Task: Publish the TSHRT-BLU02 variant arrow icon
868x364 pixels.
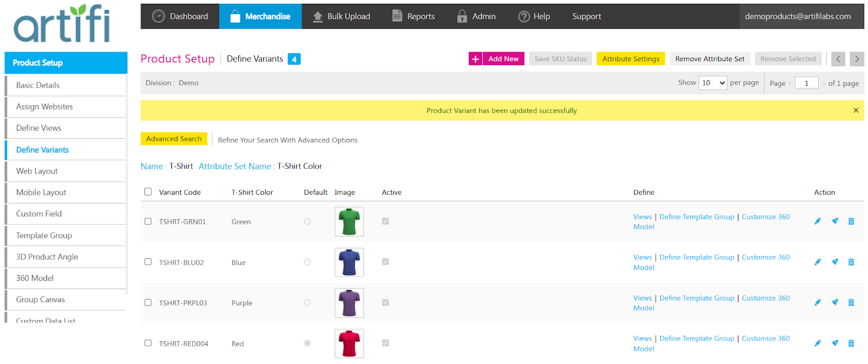Action: click(x=835, y=262)
